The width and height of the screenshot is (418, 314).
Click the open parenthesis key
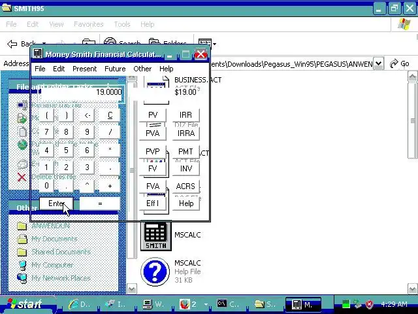pyautogui.click(x=46, y=115)
